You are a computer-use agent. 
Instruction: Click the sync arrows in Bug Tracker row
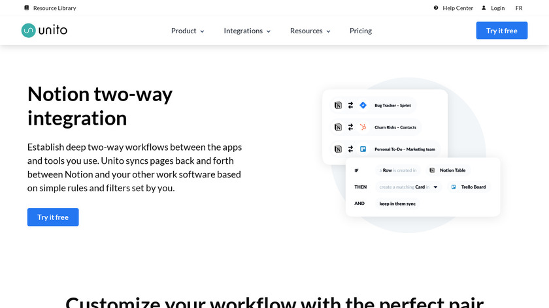tap(350, 105)
